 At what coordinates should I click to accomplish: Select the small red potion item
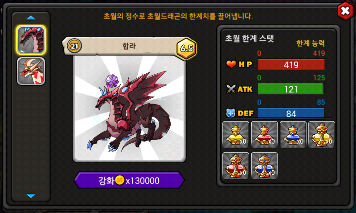tap(264, 135)
